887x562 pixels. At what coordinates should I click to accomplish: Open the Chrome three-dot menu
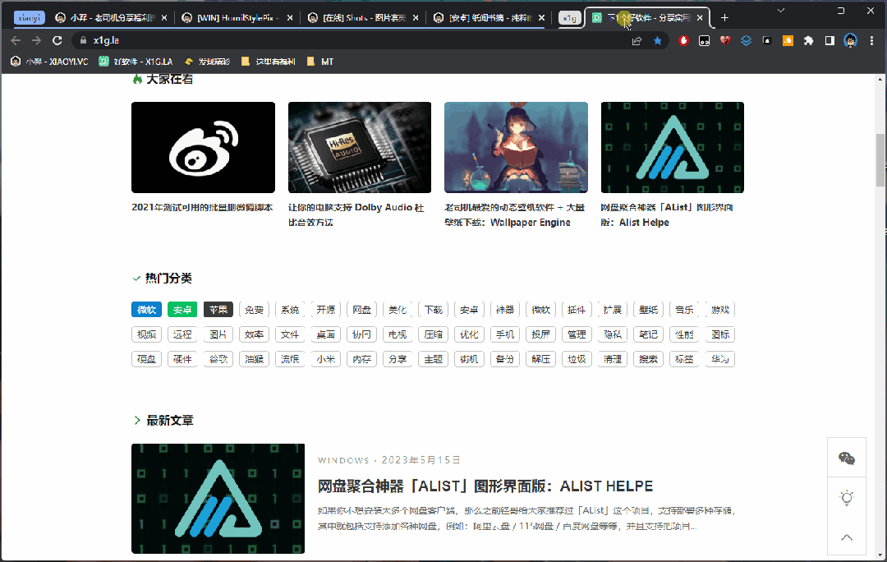871,40
